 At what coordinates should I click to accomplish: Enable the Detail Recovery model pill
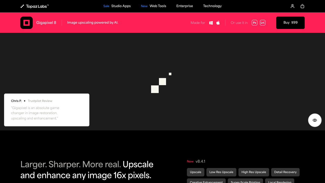285,172
